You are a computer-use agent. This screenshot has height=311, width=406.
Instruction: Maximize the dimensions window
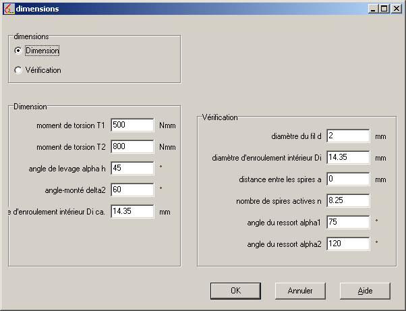[x=384, y=9]
